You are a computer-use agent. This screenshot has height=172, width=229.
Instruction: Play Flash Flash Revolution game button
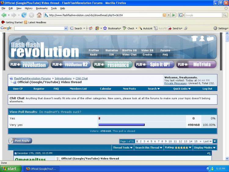tap(29, 64)
